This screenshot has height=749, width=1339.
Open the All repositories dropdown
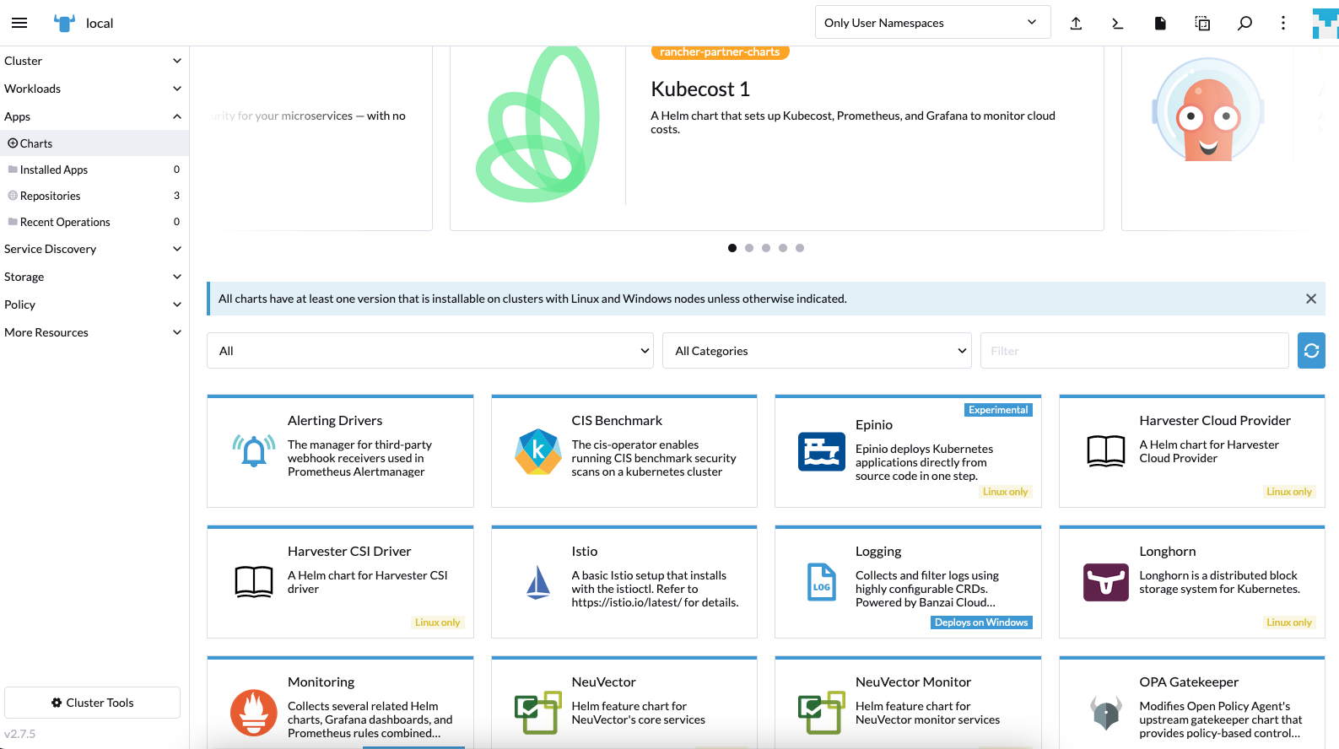click(430, 351)
